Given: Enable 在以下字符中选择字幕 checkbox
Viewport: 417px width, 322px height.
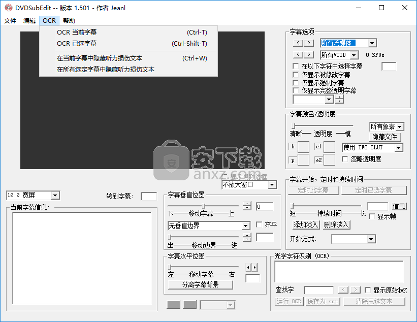Looking at the screenshot, I should click(x=296, y=66).
